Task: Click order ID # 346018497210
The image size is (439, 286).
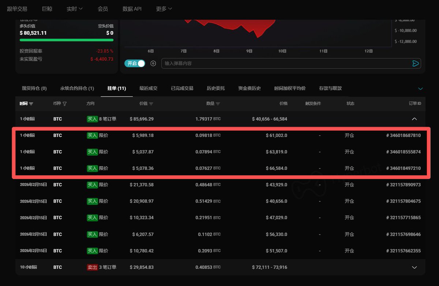Action: point(404,168)
